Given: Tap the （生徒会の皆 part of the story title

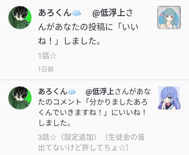Looking at the screenshot, I should (x=124, y=137).
